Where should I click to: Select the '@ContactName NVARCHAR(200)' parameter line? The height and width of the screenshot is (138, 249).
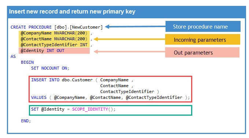click(54, 39)
